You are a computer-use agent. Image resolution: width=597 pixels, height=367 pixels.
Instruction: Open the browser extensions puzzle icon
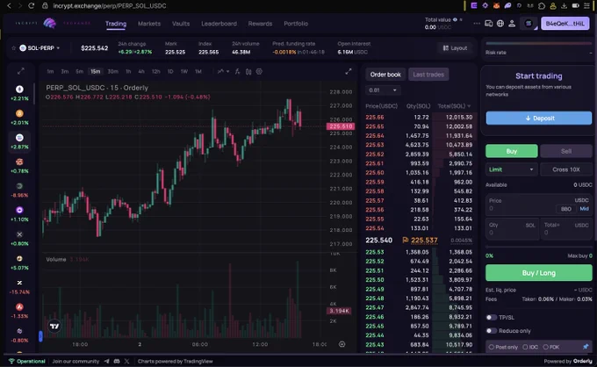(542, 6)
